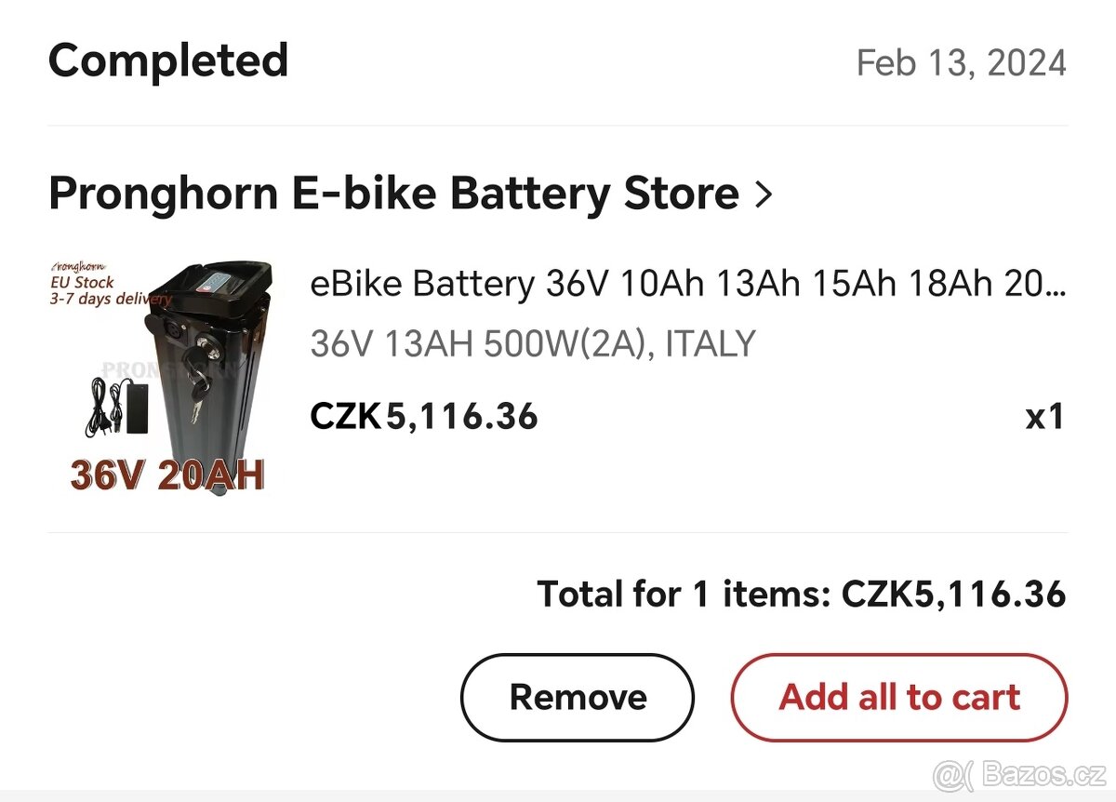Expand store chevron beside Pronghorn store name
Image resolution: width=1116 pixels, height=802 pixels.
click(x=764, y=194)
